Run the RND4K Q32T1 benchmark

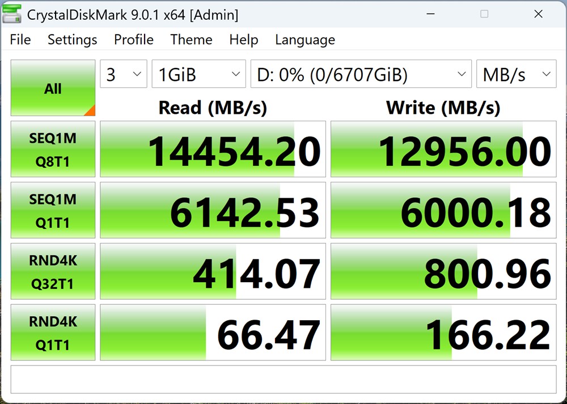tap(52, 271)
